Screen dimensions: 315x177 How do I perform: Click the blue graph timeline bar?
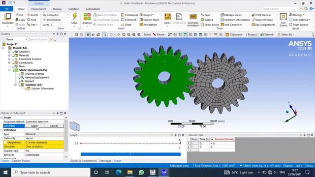[130, 154]
